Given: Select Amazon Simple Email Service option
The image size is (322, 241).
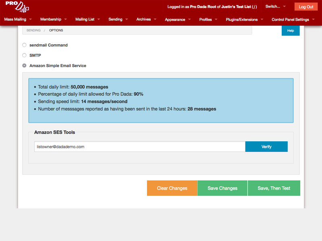Looking at the screenshot, I should click(25, 65).
